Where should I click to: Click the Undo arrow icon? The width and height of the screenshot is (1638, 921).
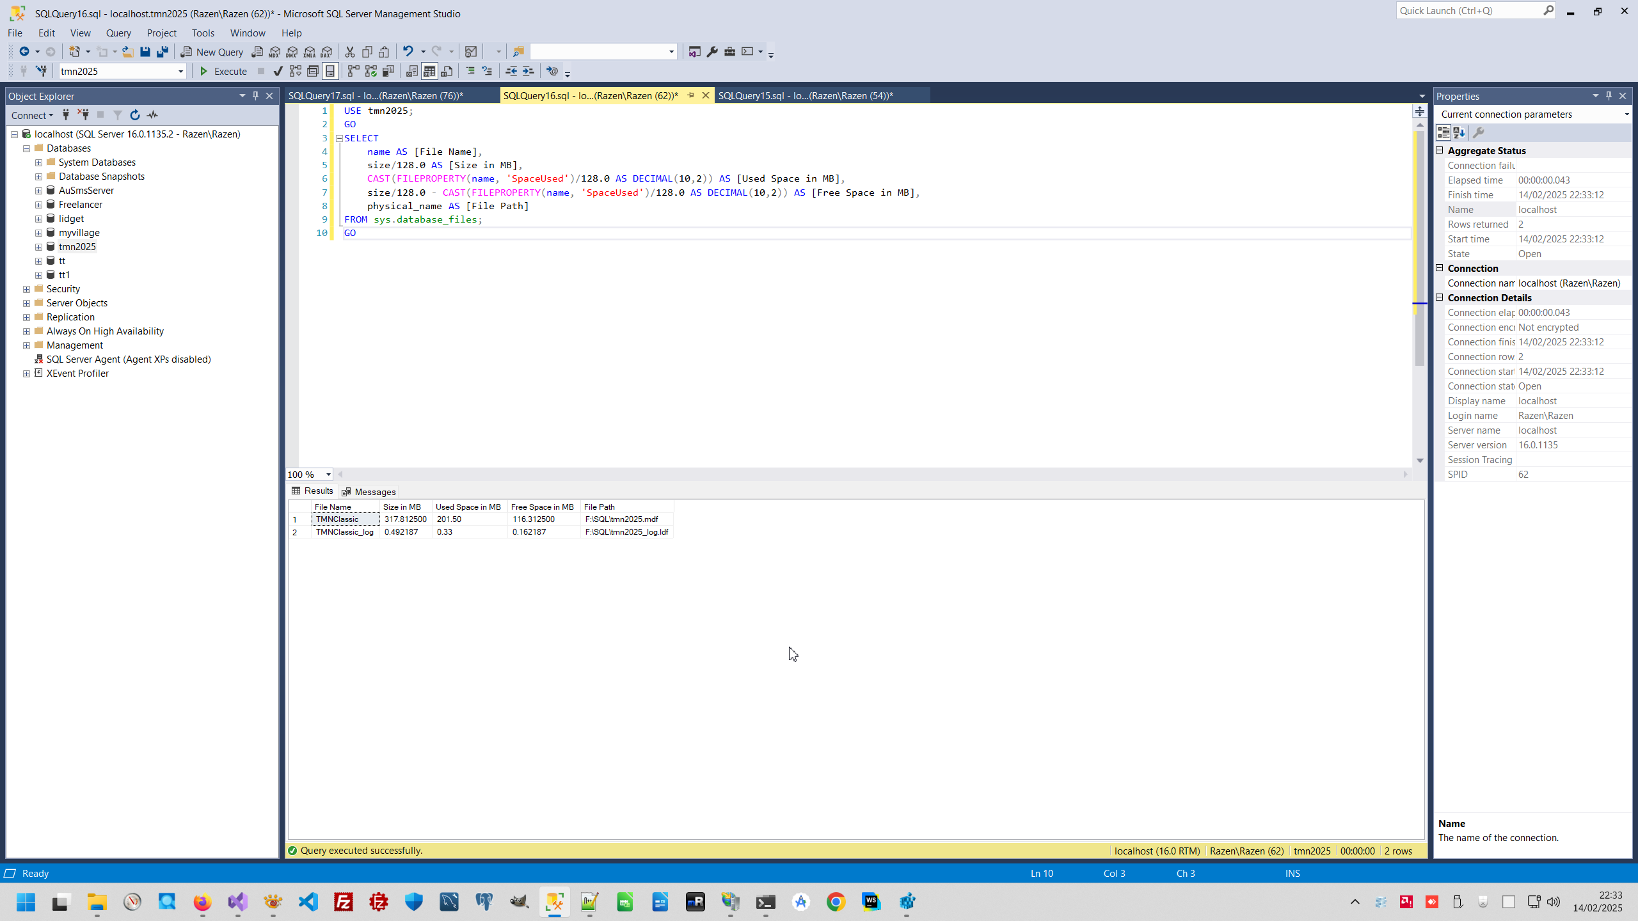point(408,52)
